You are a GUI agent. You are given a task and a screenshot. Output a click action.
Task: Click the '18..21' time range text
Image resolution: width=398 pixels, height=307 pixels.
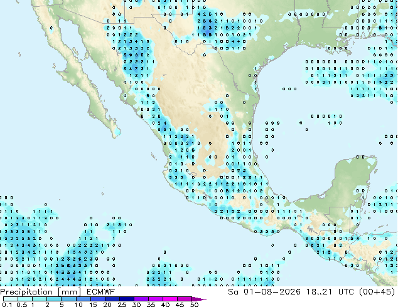coord(319,292)
